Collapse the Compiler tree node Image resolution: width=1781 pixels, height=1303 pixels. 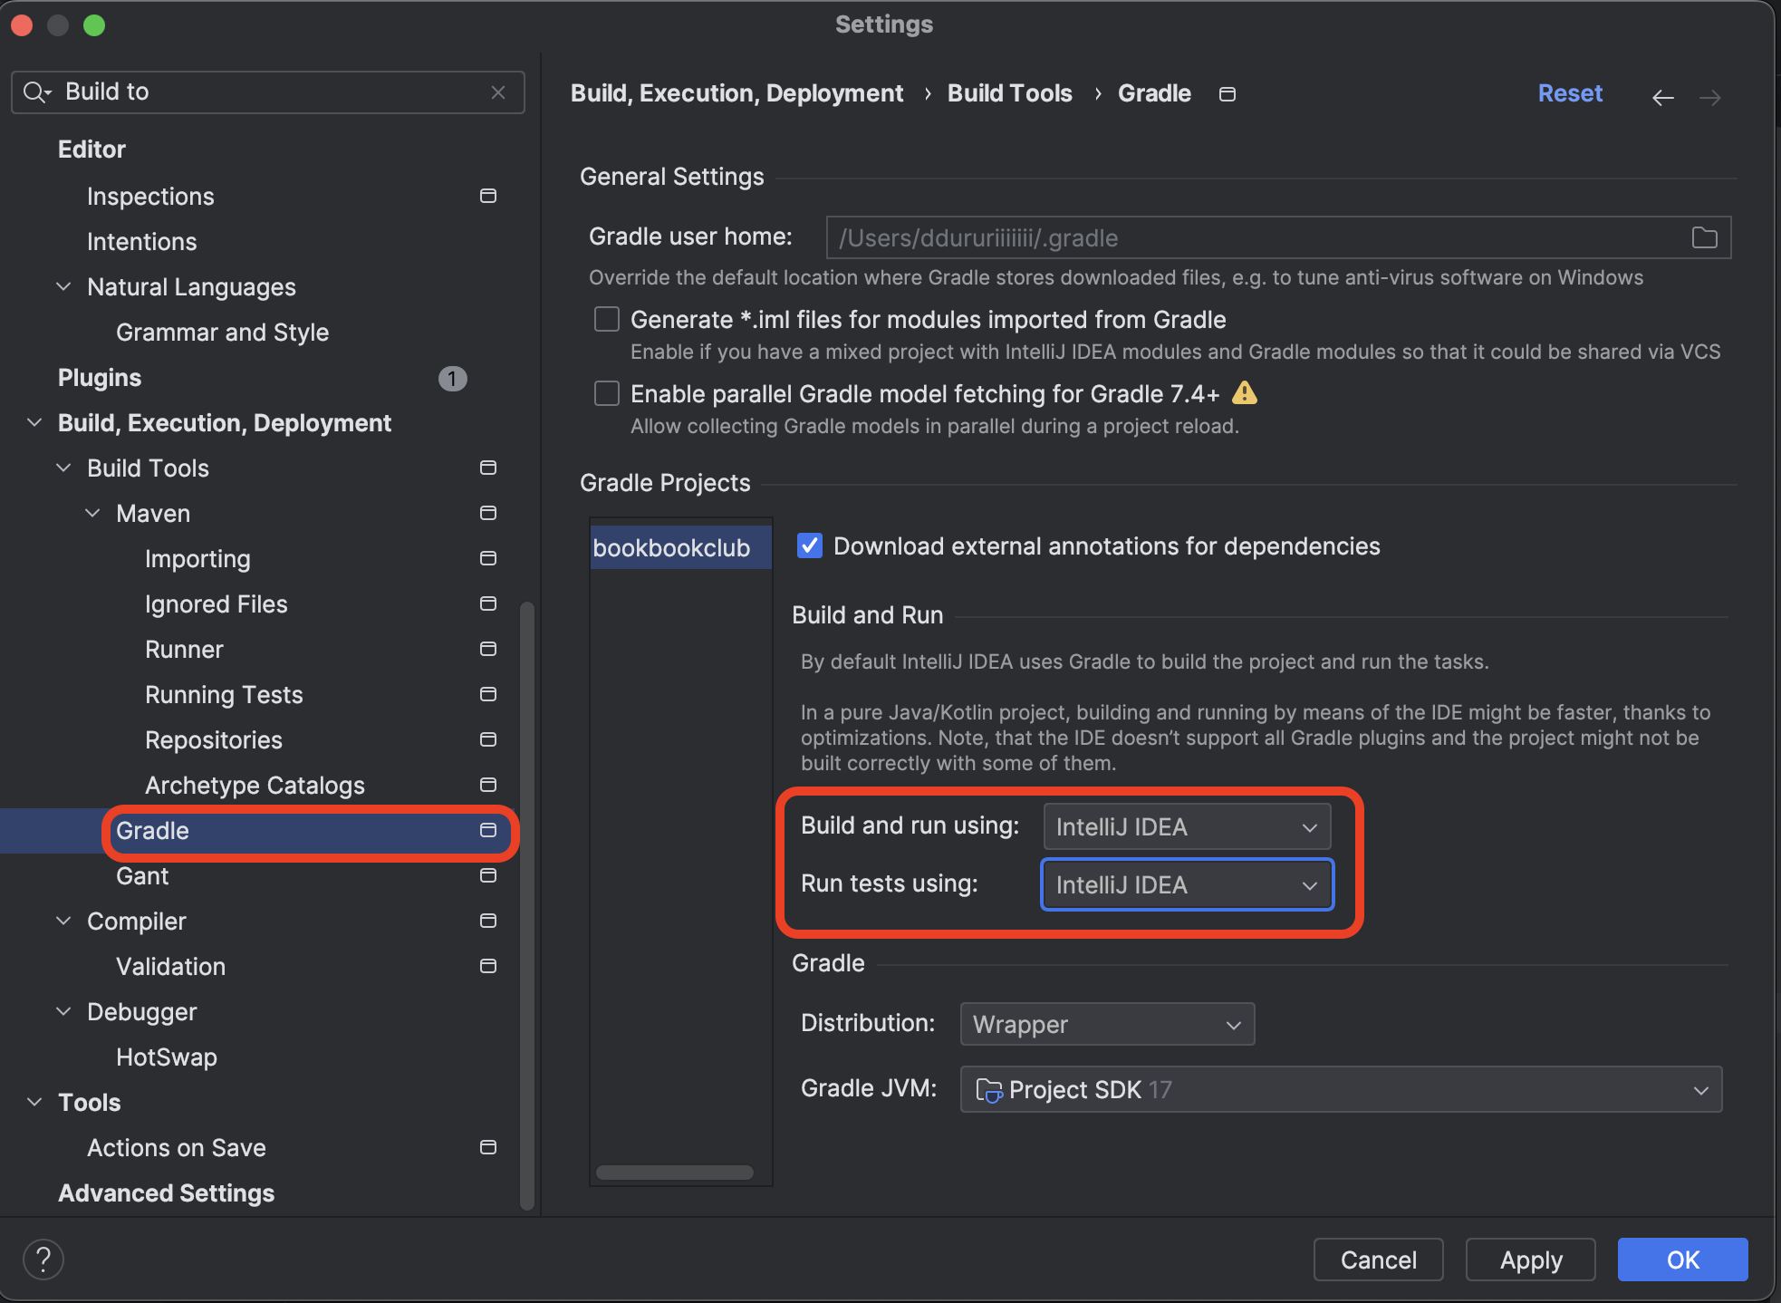(x=63, y=921)
